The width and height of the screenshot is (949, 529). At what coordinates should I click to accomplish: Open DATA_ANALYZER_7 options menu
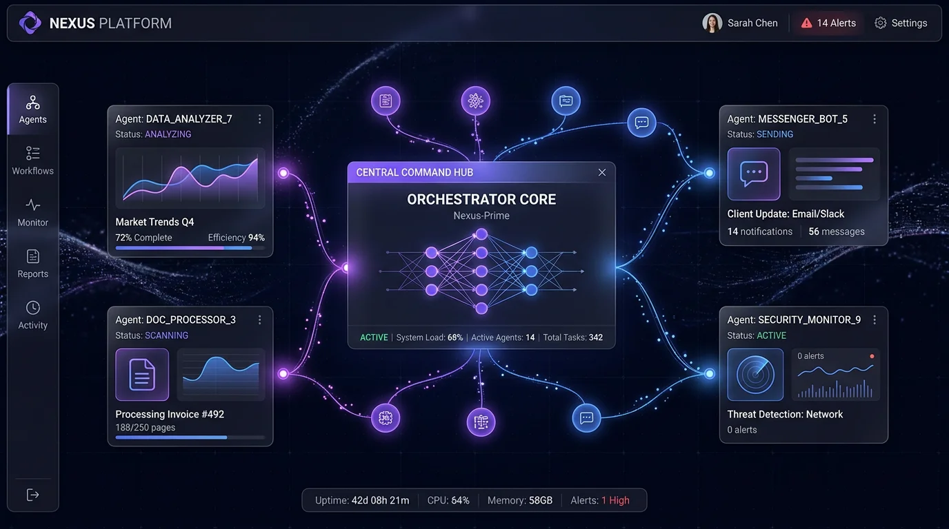(259, 118)
